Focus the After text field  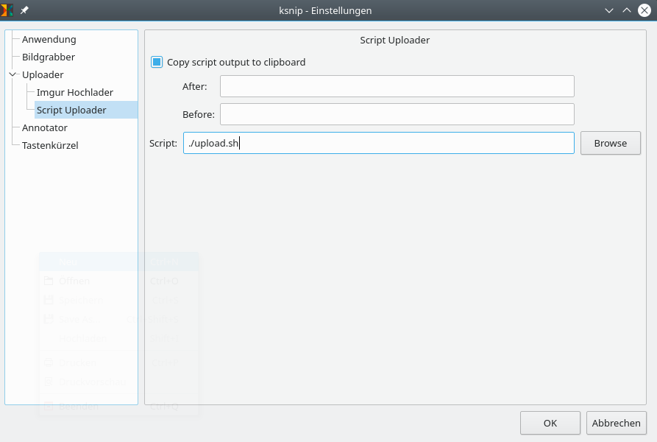coord(397,86)
